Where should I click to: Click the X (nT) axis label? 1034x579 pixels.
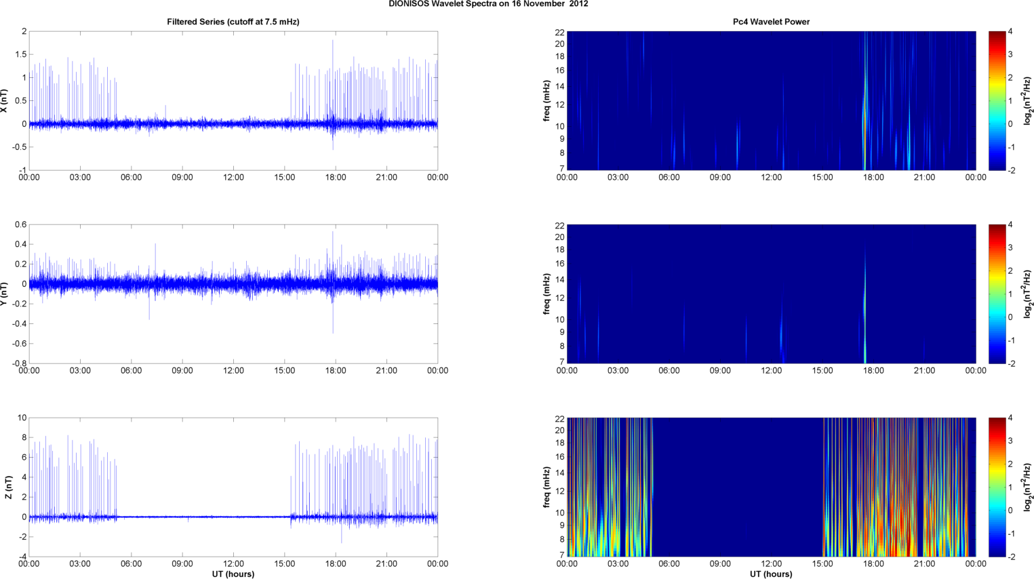[x=4, y=101]
